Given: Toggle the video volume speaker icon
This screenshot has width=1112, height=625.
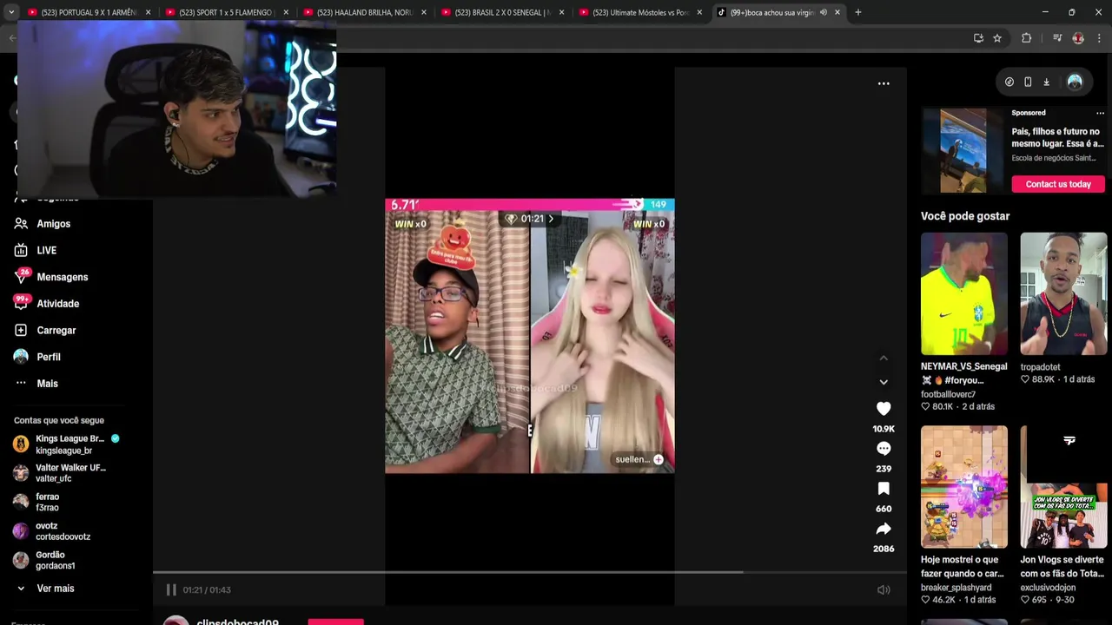Looking at the screenshot, I should pos(884,589).
